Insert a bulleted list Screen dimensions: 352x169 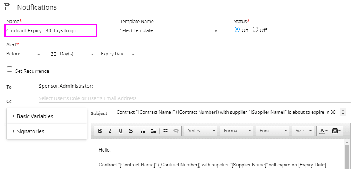click(x=153, y=131)
